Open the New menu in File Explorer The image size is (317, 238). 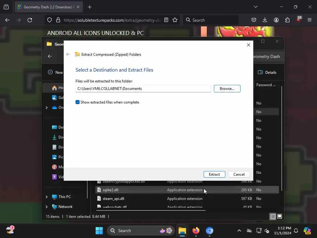pos(56,72)
